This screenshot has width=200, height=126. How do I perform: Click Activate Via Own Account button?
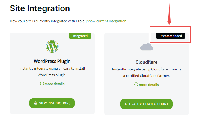[x=147, y=104]
